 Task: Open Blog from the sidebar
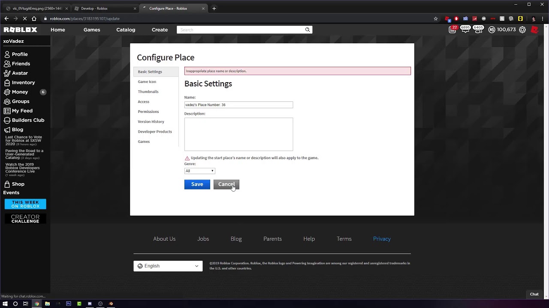pyautogui.click(x=14, y=130)
